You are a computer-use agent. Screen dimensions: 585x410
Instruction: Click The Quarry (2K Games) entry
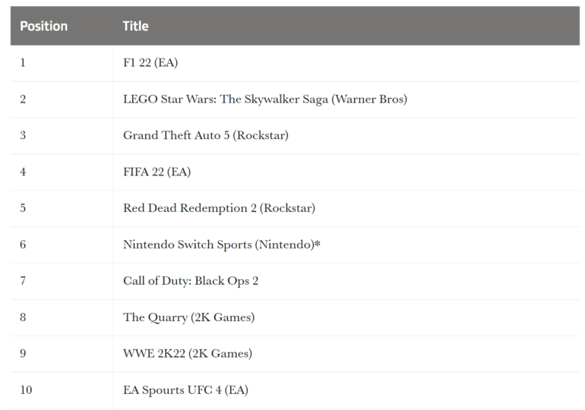click(x=188, y=317)
